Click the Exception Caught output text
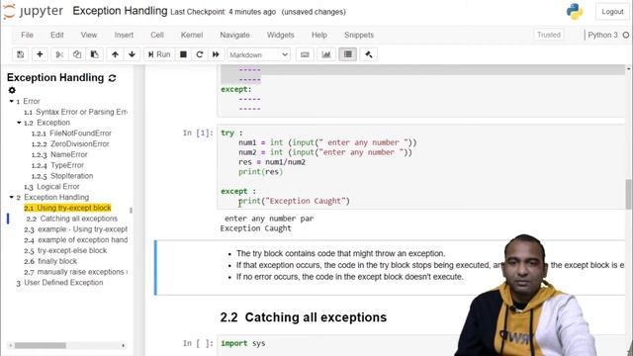The image size is (633, 356). click(x=255, y=228)
